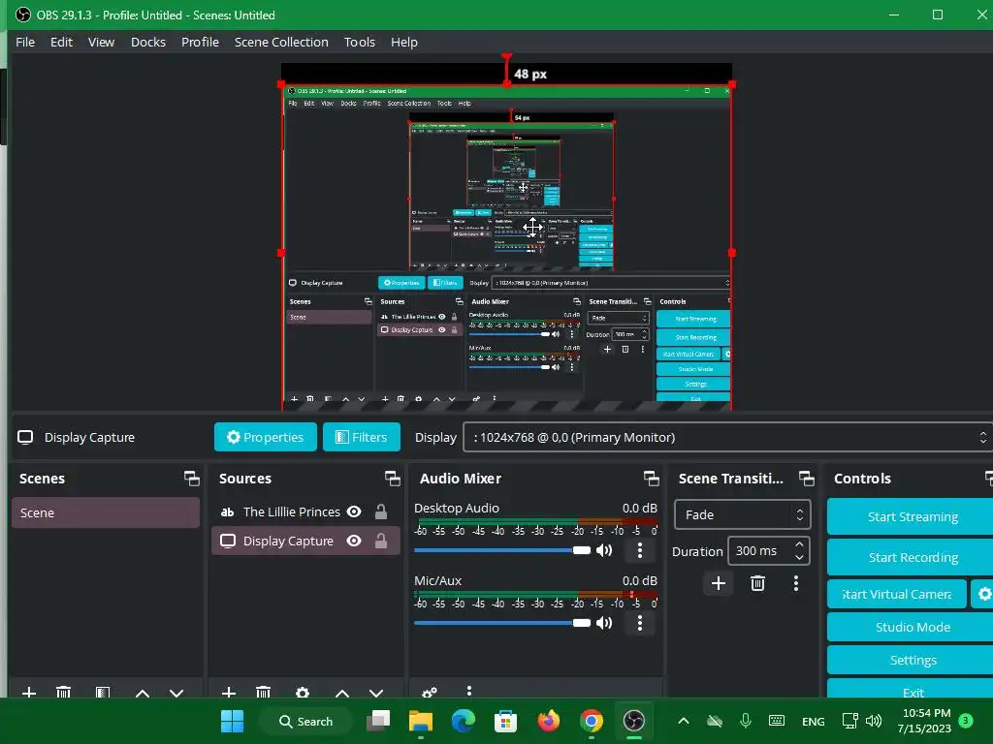The image size is (993, 744).
Task: Click the Windows Start button
Action: (232, 721)
